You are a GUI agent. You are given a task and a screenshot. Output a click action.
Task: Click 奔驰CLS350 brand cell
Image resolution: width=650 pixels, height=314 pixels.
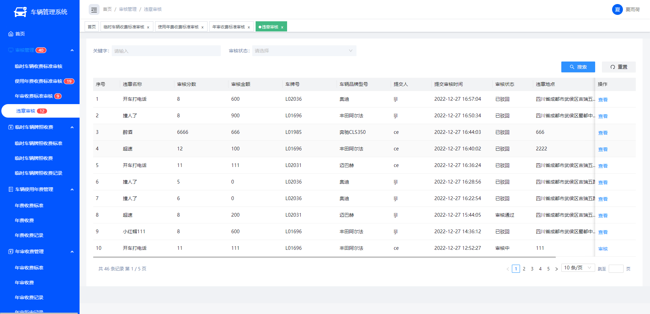(x=353, y=132)
